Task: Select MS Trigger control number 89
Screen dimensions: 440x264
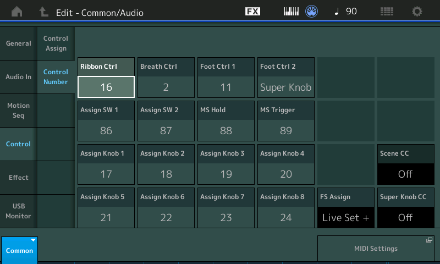Action: tap(285, 130)
